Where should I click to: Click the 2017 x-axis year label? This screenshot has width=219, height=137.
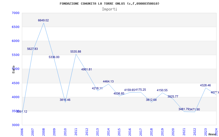click(x=141, y=132)
